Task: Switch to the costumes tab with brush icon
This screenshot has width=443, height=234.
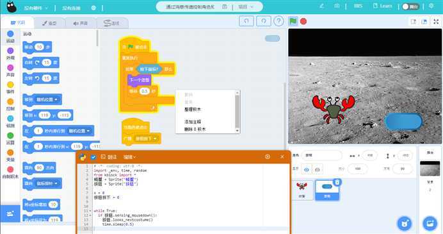Action: pos(49,23)
